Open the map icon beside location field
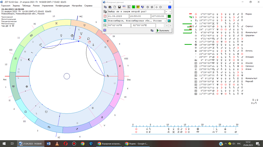The width and height of the screenshot is (263, 147). [x=169, y=21]
